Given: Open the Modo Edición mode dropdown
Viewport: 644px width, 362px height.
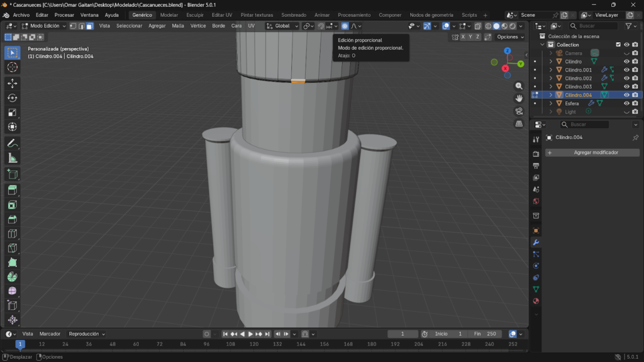Looking at the screenshot, I should pos(44,26).
